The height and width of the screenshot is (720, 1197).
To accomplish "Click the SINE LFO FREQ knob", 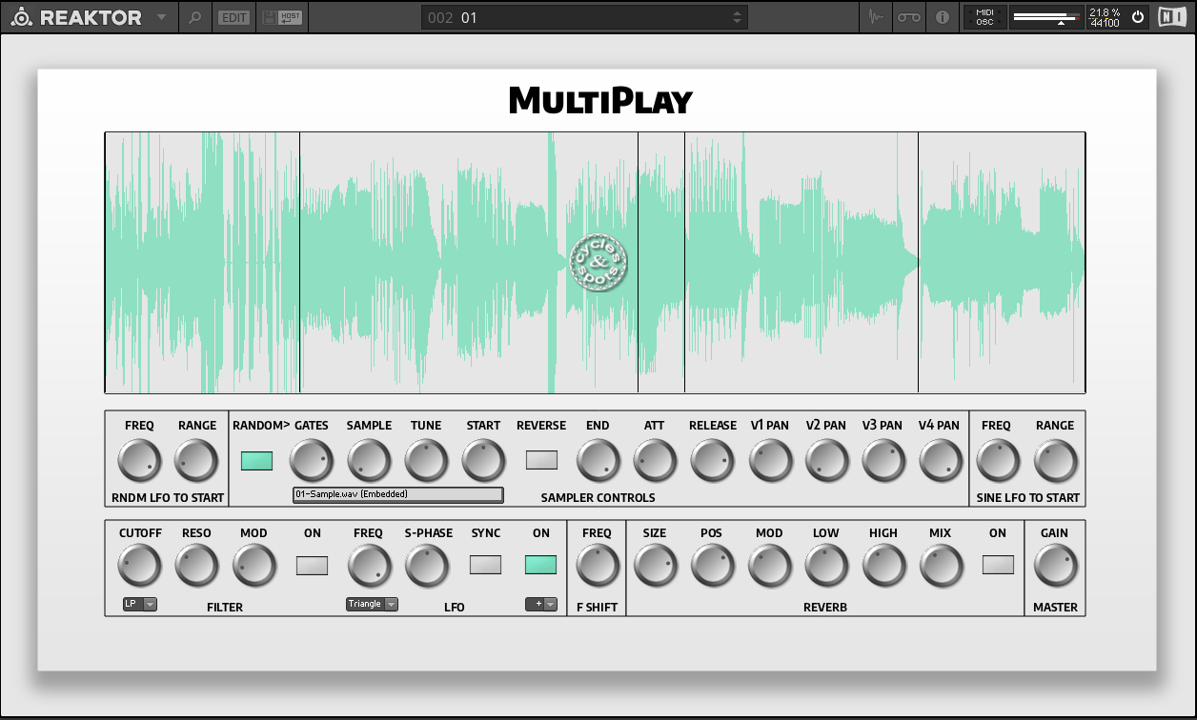I will 998,461.
